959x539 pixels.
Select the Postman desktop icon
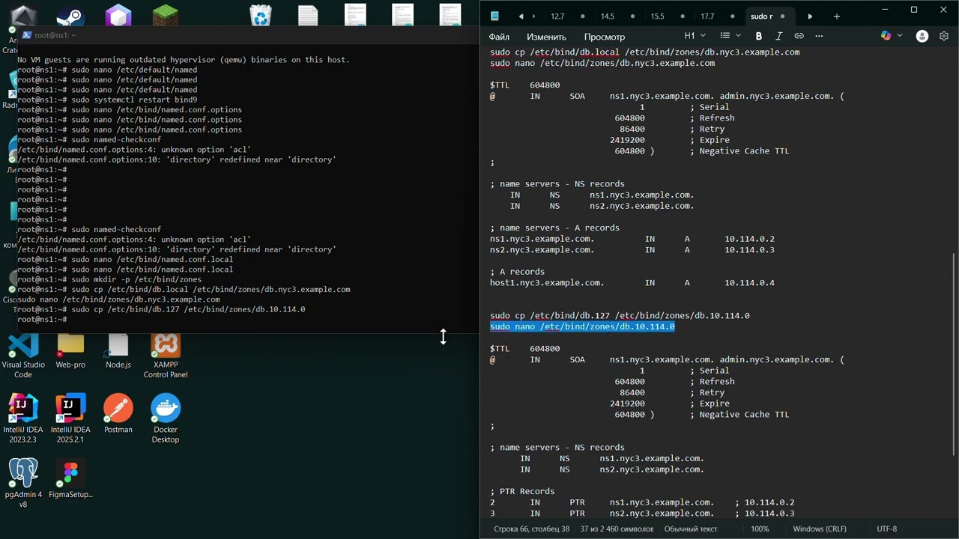coord(118,413)
